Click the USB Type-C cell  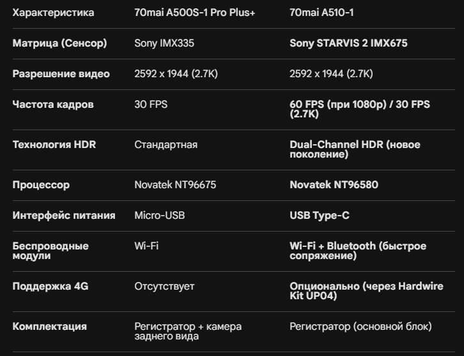click(320, 216)
